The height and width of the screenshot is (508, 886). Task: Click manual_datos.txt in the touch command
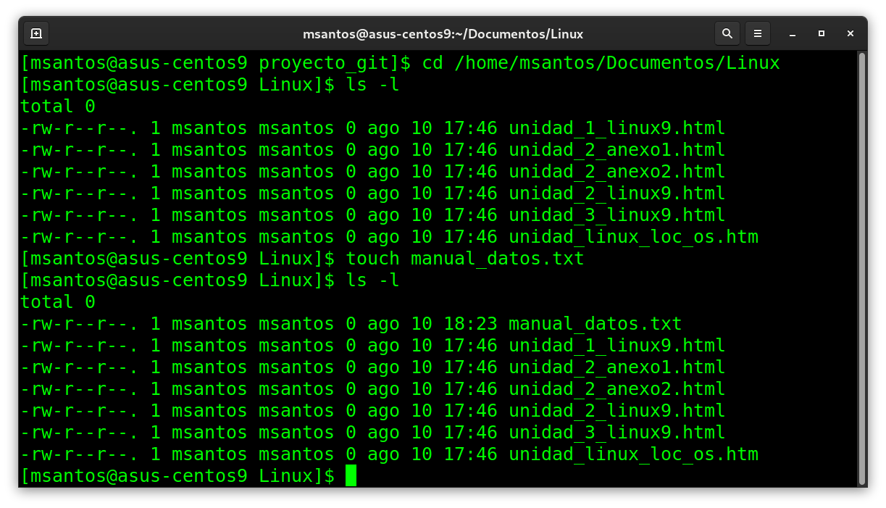pyautogui.click(x=497, y=259)
